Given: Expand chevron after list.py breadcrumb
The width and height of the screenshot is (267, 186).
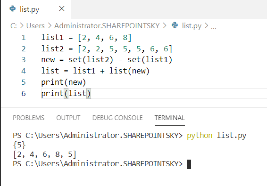Looking at the screenshot, I should [x=206, y=26].
